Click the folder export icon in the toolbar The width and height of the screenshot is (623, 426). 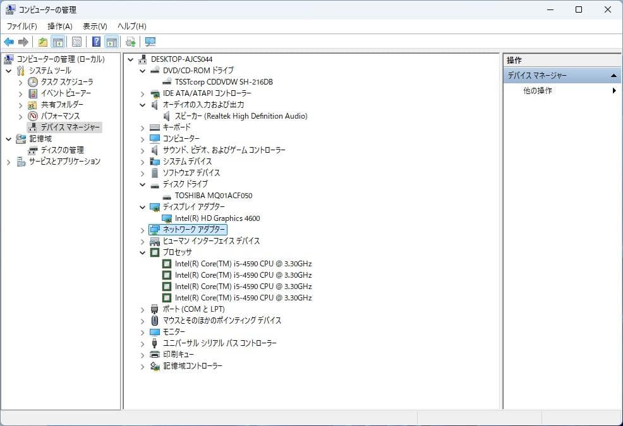point(42,42)
